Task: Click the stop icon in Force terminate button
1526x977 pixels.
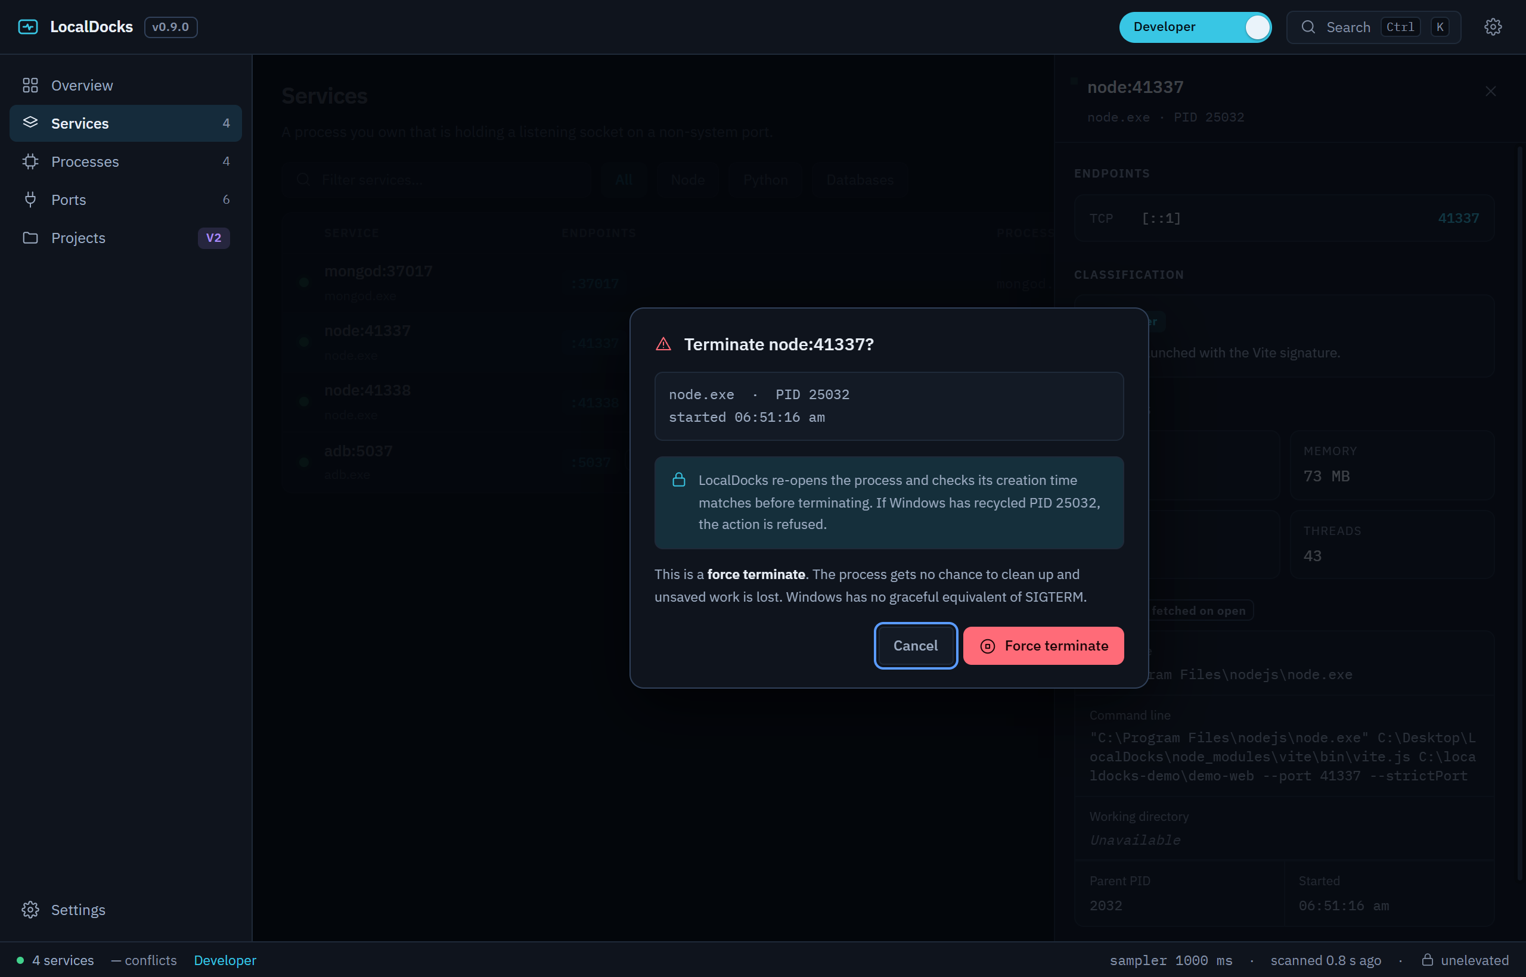Action: 987,646
